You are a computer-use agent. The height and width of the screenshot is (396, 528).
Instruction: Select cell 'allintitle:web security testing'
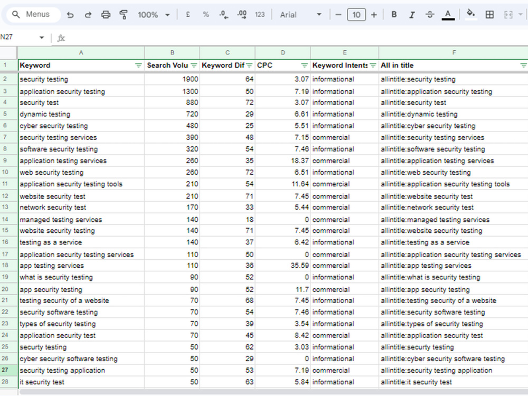(x=454, y=173)
